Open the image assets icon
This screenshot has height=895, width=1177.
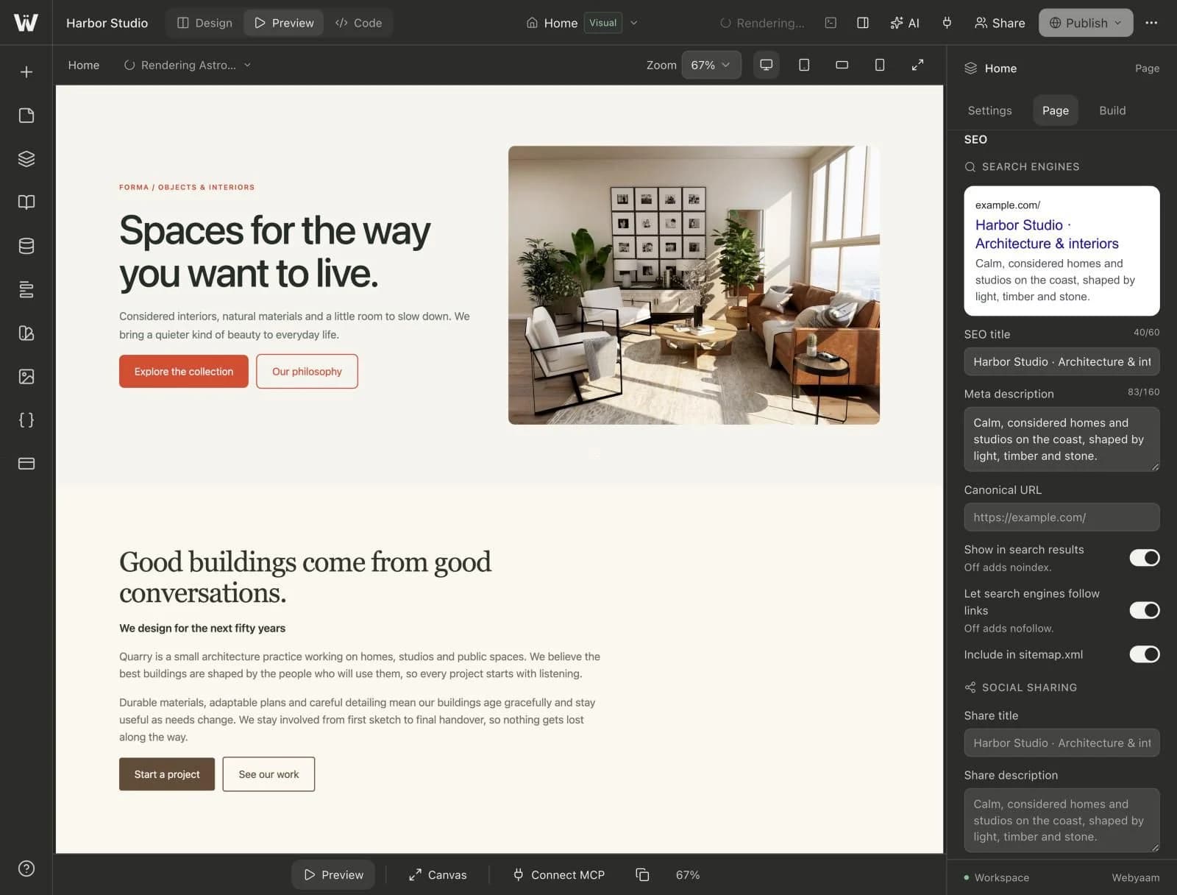tap(26, 377)
